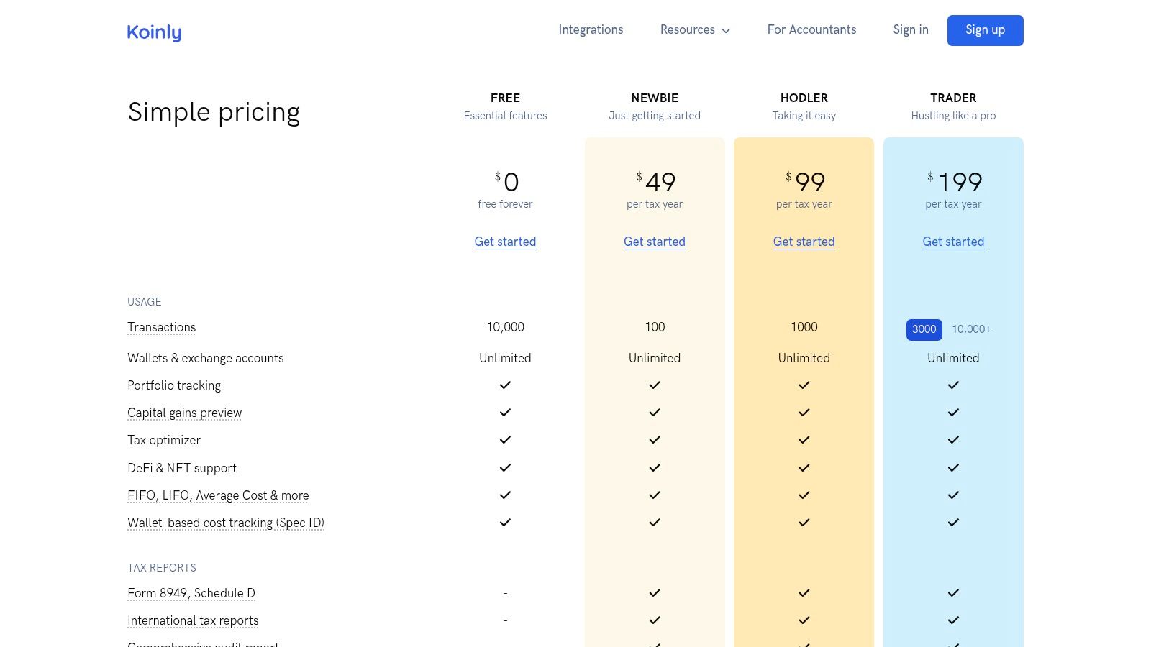Click the $49 Newbie plan price
The width and height of the screenshot is (1151, 647).
pos(655,182)
